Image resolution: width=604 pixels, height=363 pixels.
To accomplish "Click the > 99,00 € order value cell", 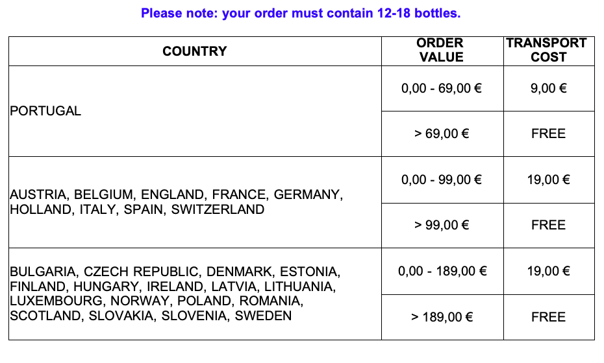I will tap(442, 226).
